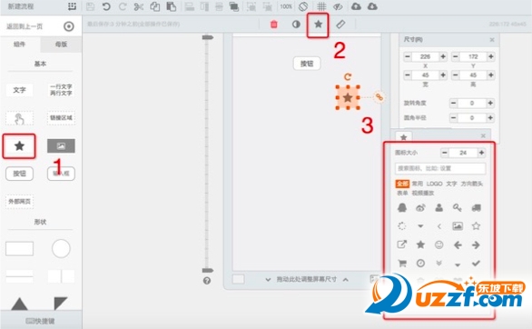The height and width of the screenshot is (329, 532).
Task: Click the copy icon in the top toolbar
Action: point(155,6)
